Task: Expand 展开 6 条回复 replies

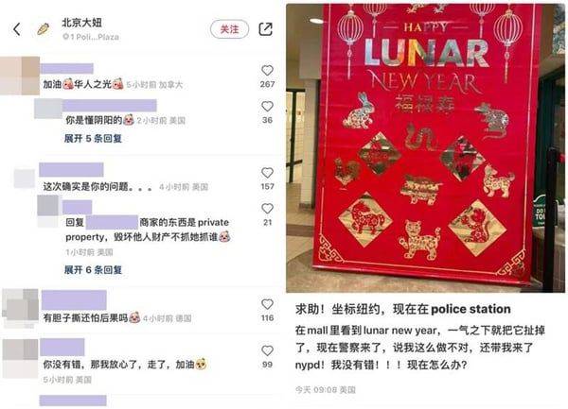Action: [93, 269]
